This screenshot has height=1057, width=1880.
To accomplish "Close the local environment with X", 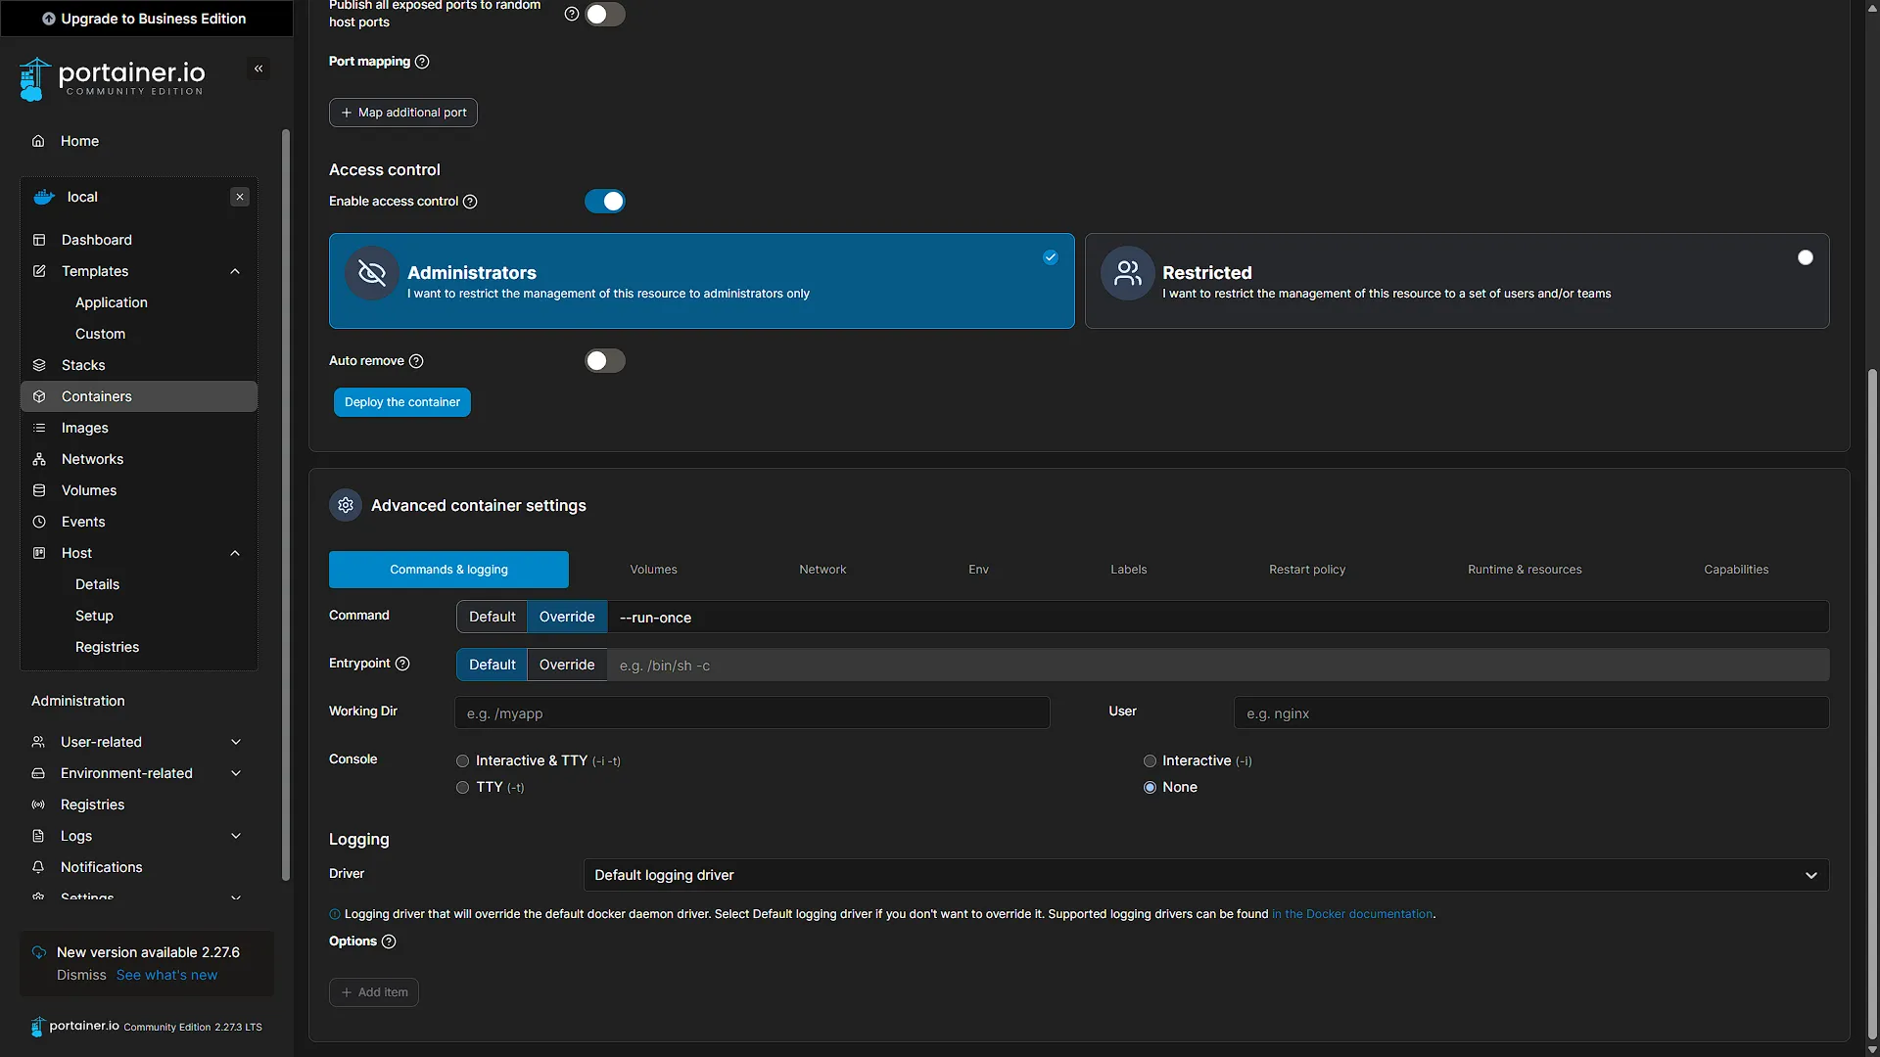I will click(240, 197).
